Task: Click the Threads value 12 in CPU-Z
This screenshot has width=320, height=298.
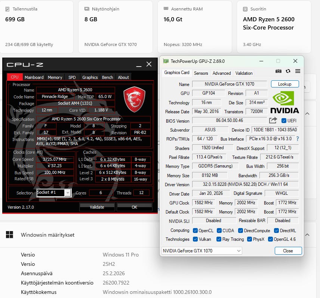Action: click(x=141, y=193)
